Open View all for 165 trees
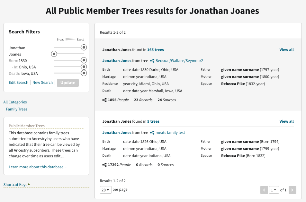 (286, 50)
